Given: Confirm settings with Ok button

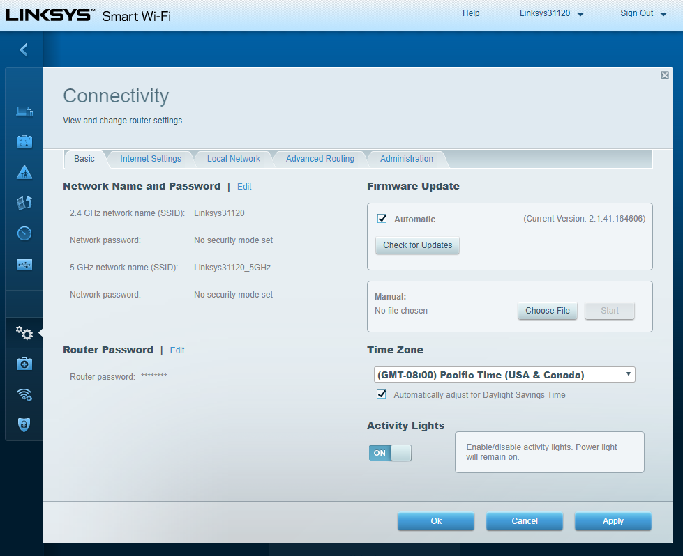Looking at the screenshot, I should tap(436, 521).
